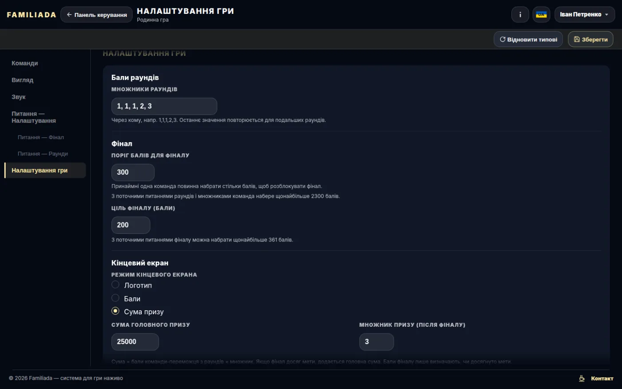Open the Іван Петренко user dropdown

(x=584, y=15)
